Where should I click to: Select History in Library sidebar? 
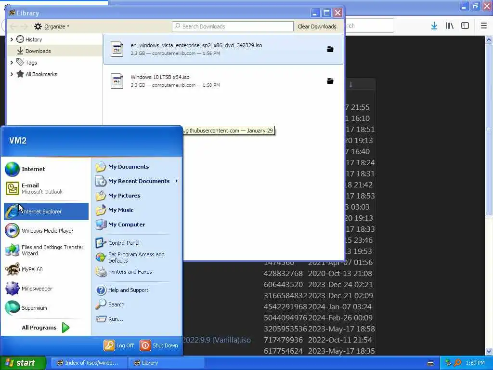click(x=33, y=40)
